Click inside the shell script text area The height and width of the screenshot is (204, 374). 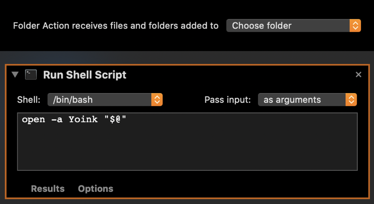click(187, 141)
